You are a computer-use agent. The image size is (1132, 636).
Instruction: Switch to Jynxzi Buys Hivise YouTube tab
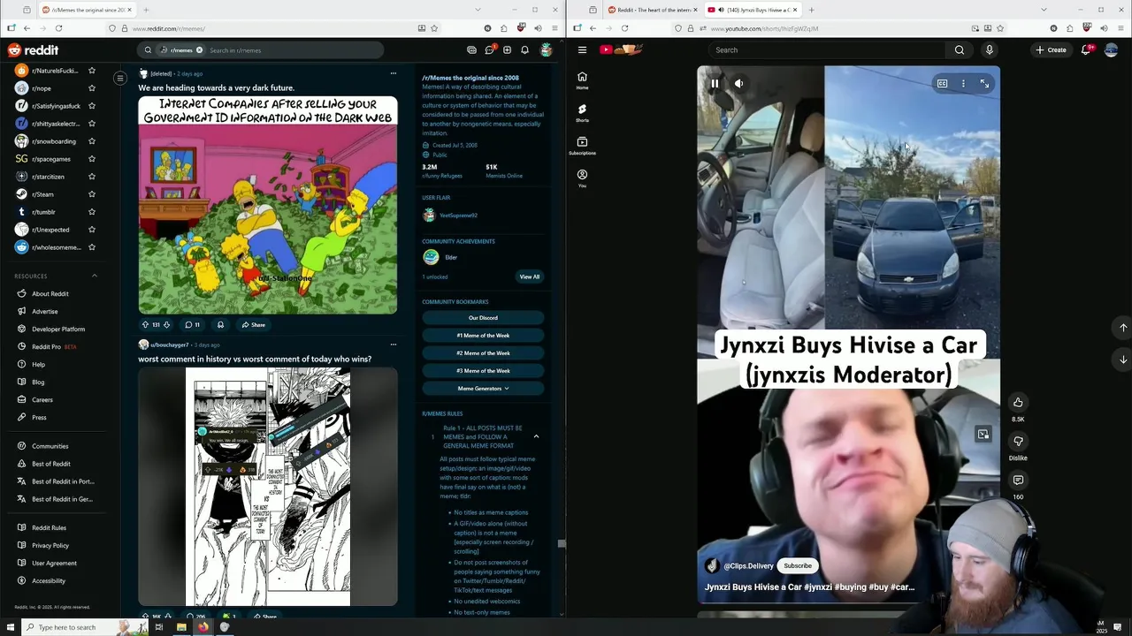click(x=752, y=10)
